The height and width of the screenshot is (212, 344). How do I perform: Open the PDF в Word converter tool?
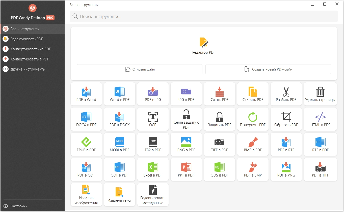tap(86, 94)
